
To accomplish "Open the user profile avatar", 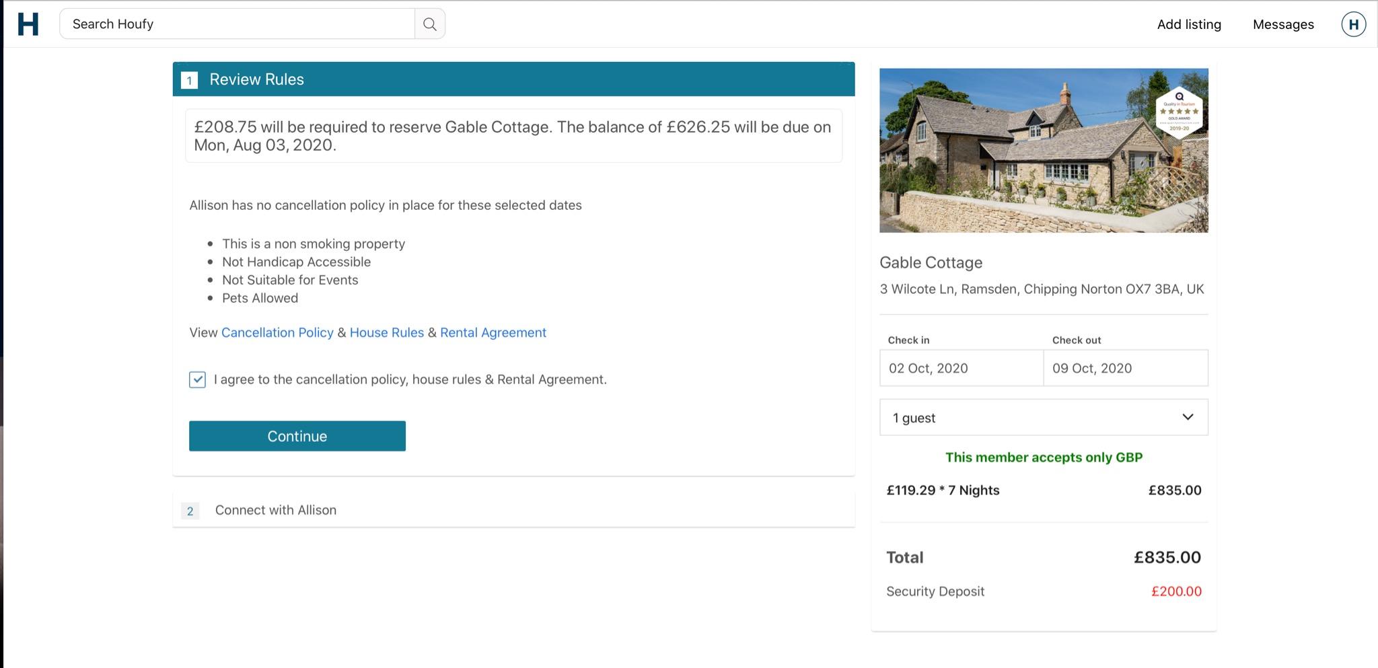I will pyautogui.click(x=1353, y=24).
